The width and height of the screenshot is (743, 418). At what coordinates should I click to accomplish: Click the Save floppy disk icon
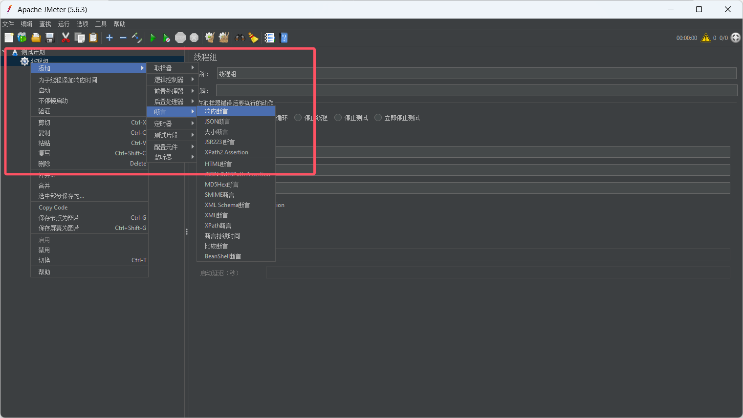click(x=49, y=38)
